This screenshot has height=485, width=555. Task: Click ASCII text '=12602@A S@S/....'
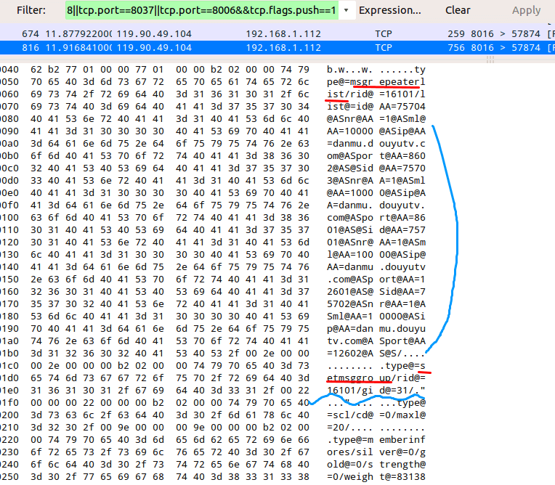point(376,354)
